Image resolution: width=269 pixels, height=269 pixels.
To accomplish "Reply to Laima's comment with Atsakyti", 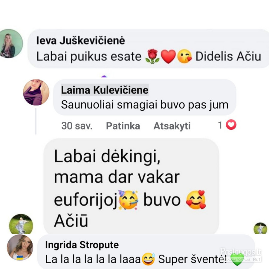I will pos(172,126).
